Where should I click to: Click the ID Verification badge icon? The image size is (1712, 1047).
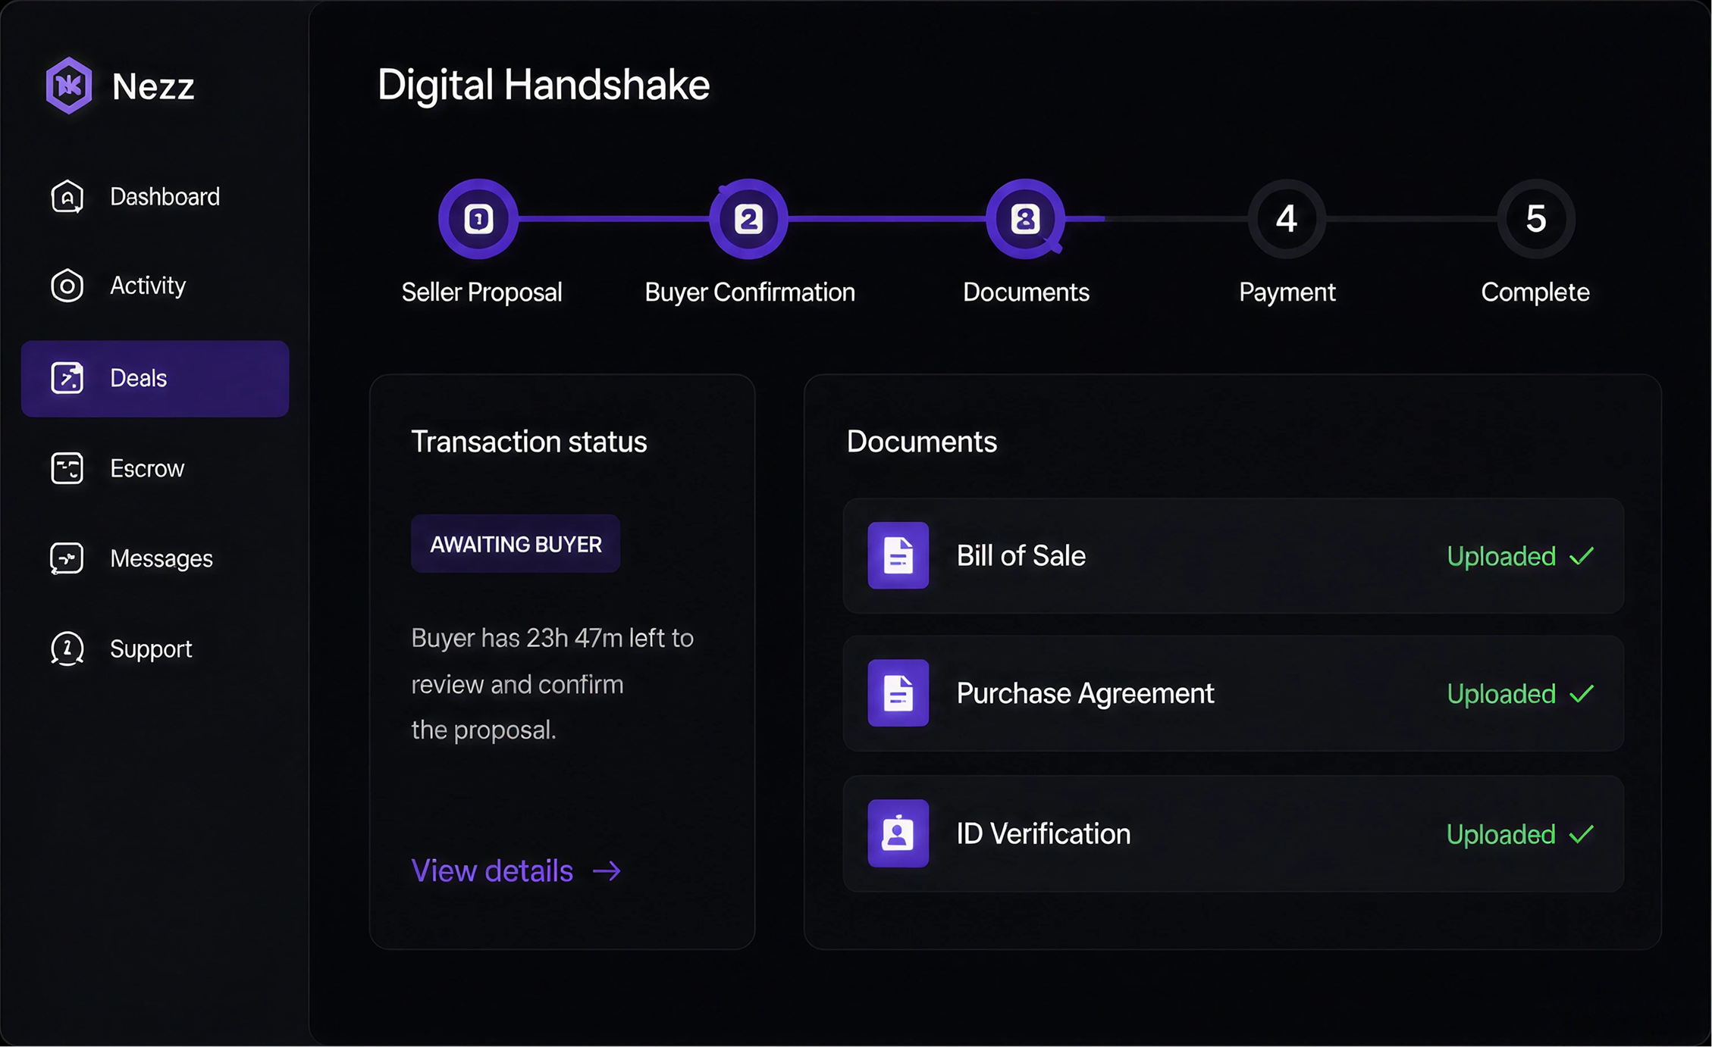898,833
